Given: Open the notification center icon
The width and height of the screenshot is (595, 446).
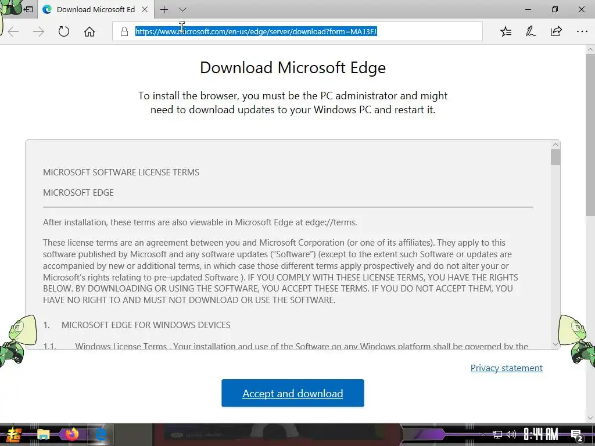Looking at the screenshot, I should point(577,436).
